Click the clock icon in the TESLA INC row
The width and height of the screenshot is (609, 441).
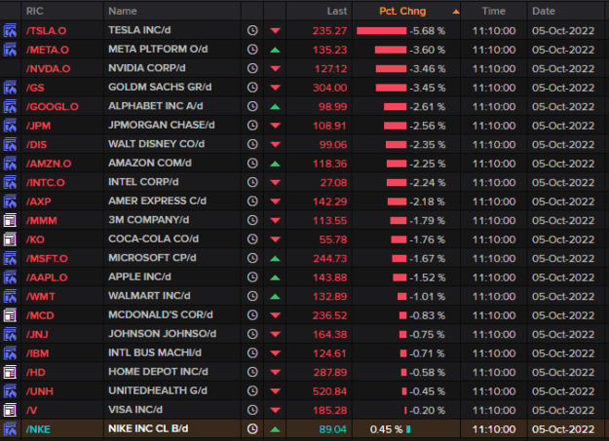[252, 30]
